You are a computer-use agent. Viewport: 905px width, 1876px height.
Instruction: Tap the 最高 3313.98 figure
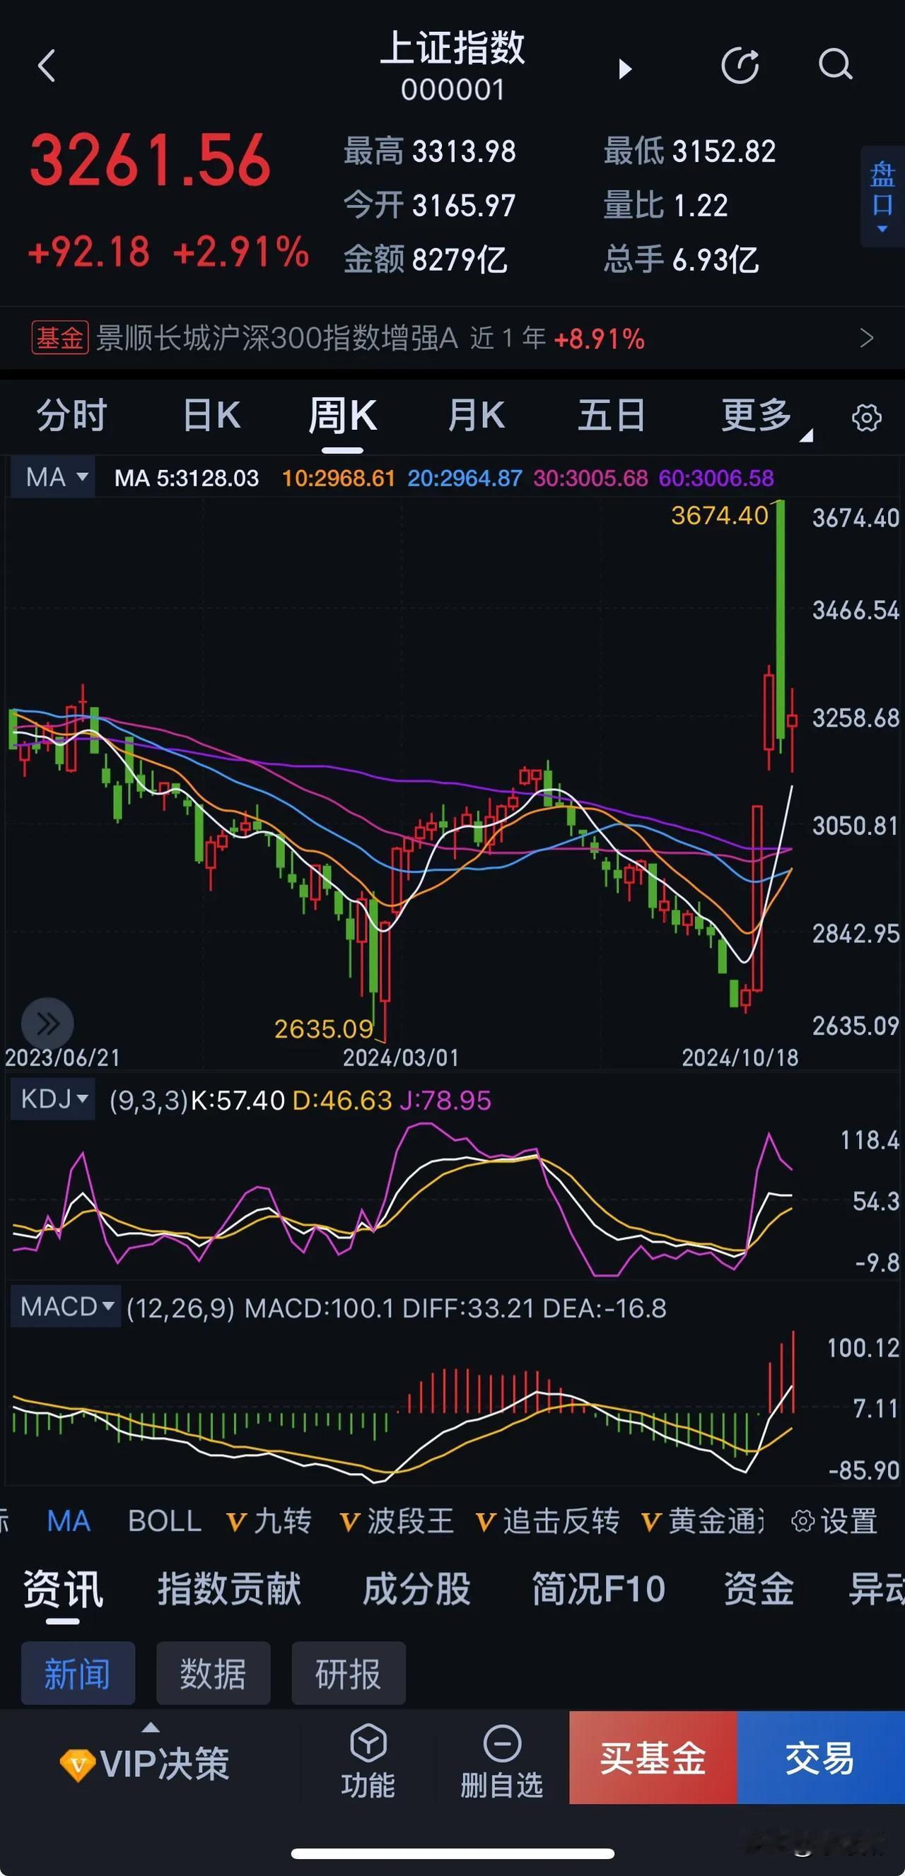tap(429, 151)
